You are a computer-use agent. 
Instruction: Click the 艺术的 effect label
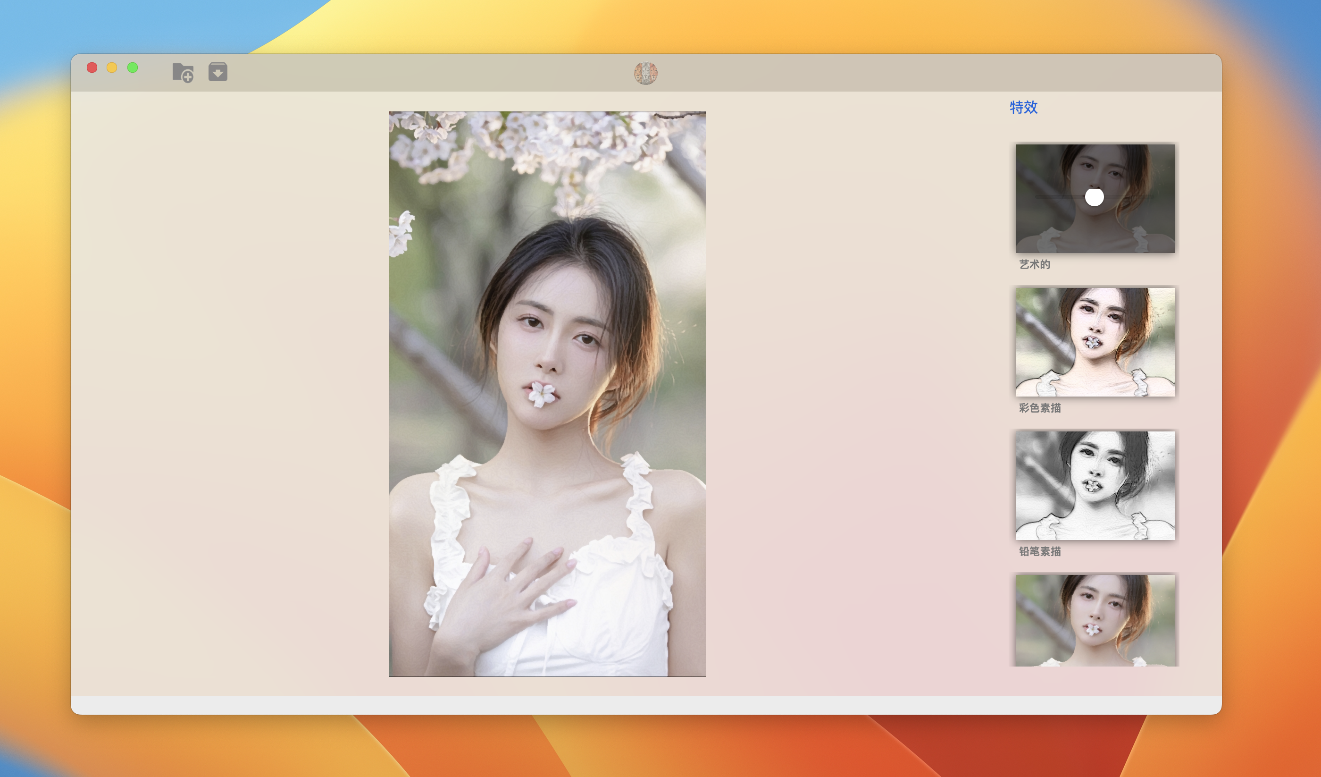(x=1034, y=264)
